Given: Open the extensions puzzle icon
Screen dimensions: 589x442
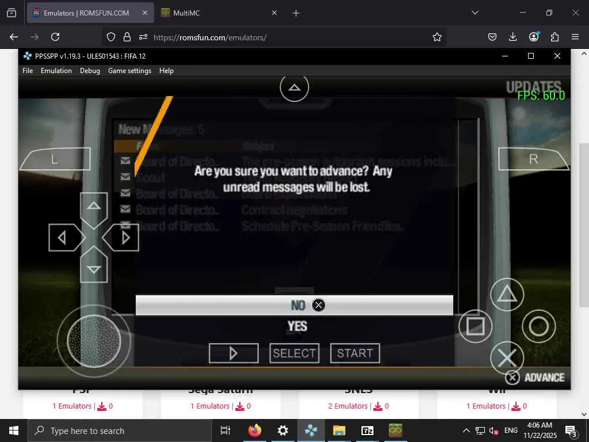Looking at the screenshot, I should point(554,37).
